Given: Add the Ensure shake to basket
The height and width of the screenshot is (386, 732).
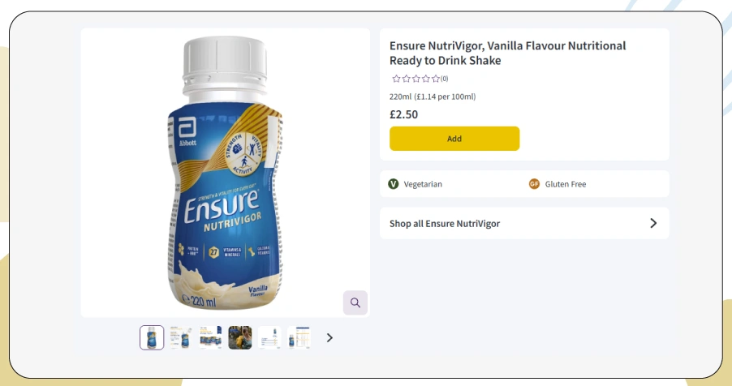Looking at the screenshot, I should (454, 139).
